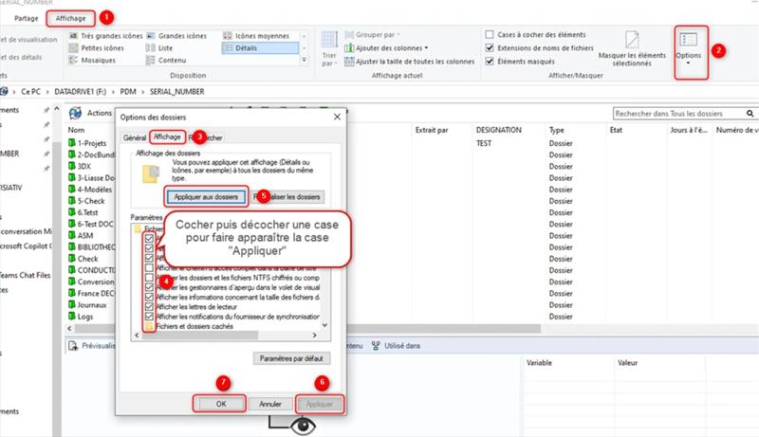759x437 pixels.
Task: Click Ajuster la taille de toutes les colonnes
Action: 410,62
